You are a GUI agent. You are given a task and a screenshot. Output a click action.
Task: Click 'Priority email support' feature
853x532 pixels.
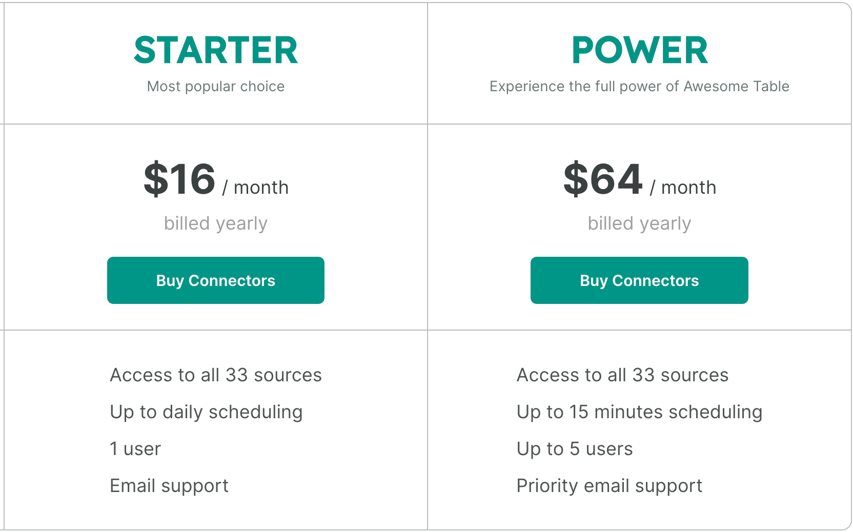pos(610,486)
